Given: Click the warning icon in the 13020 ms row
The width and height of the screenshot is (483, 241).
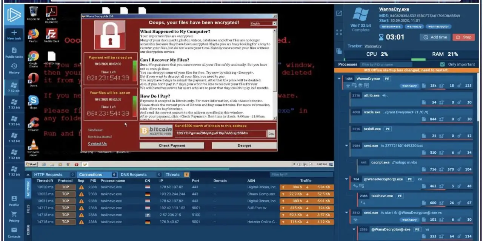Looking at the screenshot, I should (81, 187).
